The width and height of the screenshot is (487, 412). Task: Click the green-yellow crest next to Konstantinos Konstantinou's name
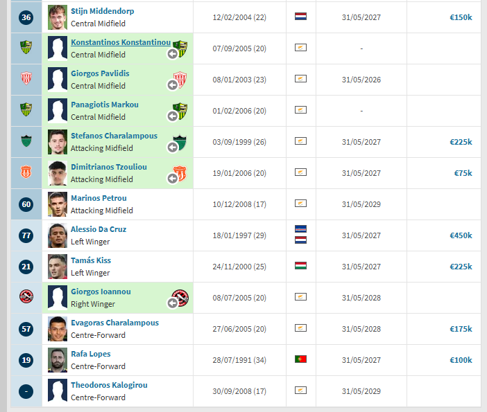pos(180,47)
